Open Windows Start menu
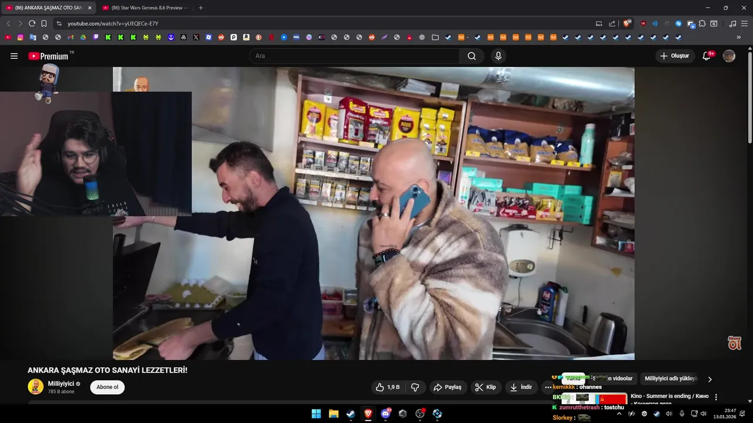Screen dimensions: 753x423 (x=316, y=414)
